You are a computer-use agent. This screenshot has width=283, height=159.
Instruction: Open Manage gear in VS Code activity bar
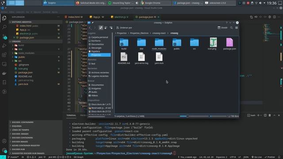[x=4, y=150]
